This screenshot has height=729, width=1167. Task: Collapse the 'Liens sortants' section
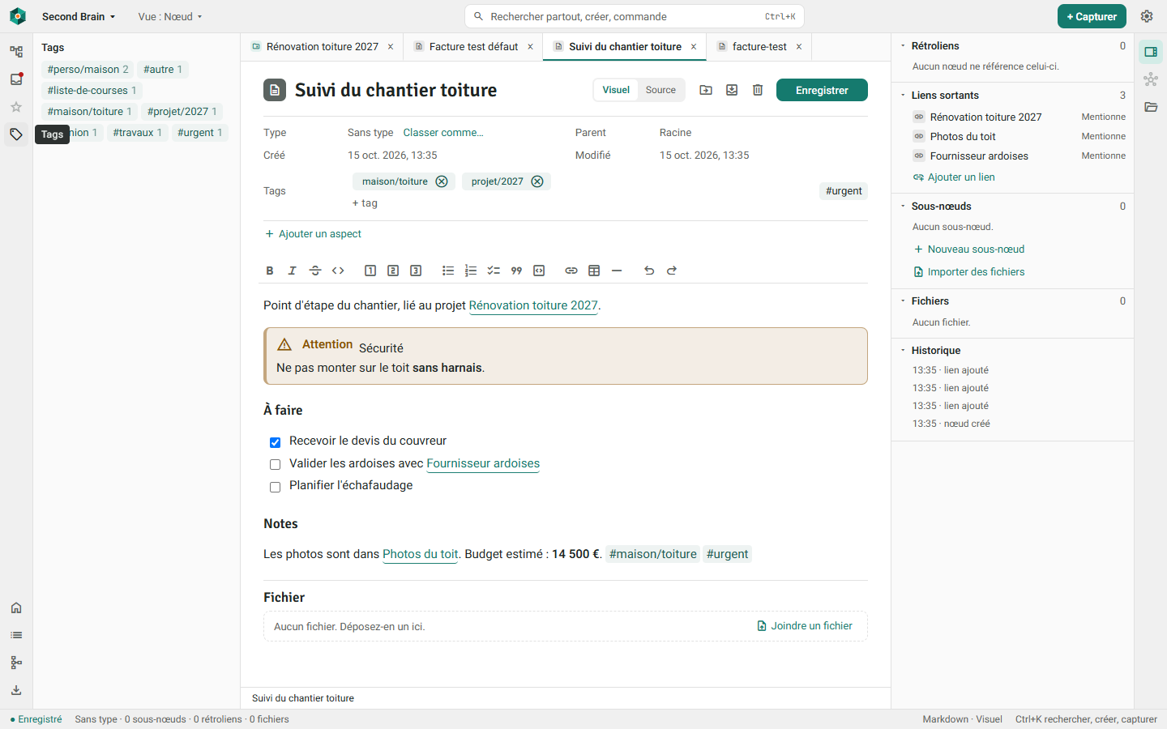tap(904, 95)
